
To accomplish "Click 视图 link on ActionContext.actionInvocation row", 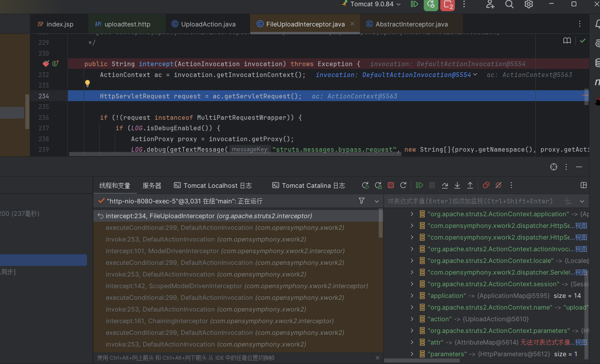I will [581, 249].
